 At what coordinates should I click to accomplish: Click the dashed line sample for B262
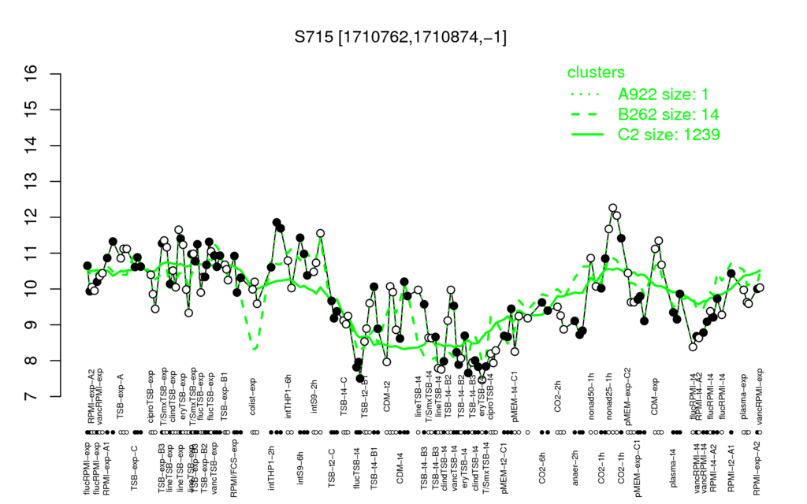(x=586, y=114)
